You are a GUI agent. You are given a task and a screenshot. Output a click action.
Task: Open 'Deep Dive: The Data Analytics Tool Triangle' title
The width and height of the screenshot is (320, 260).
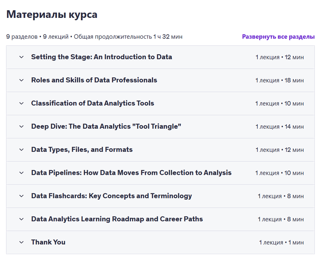(x=106, y=126)
